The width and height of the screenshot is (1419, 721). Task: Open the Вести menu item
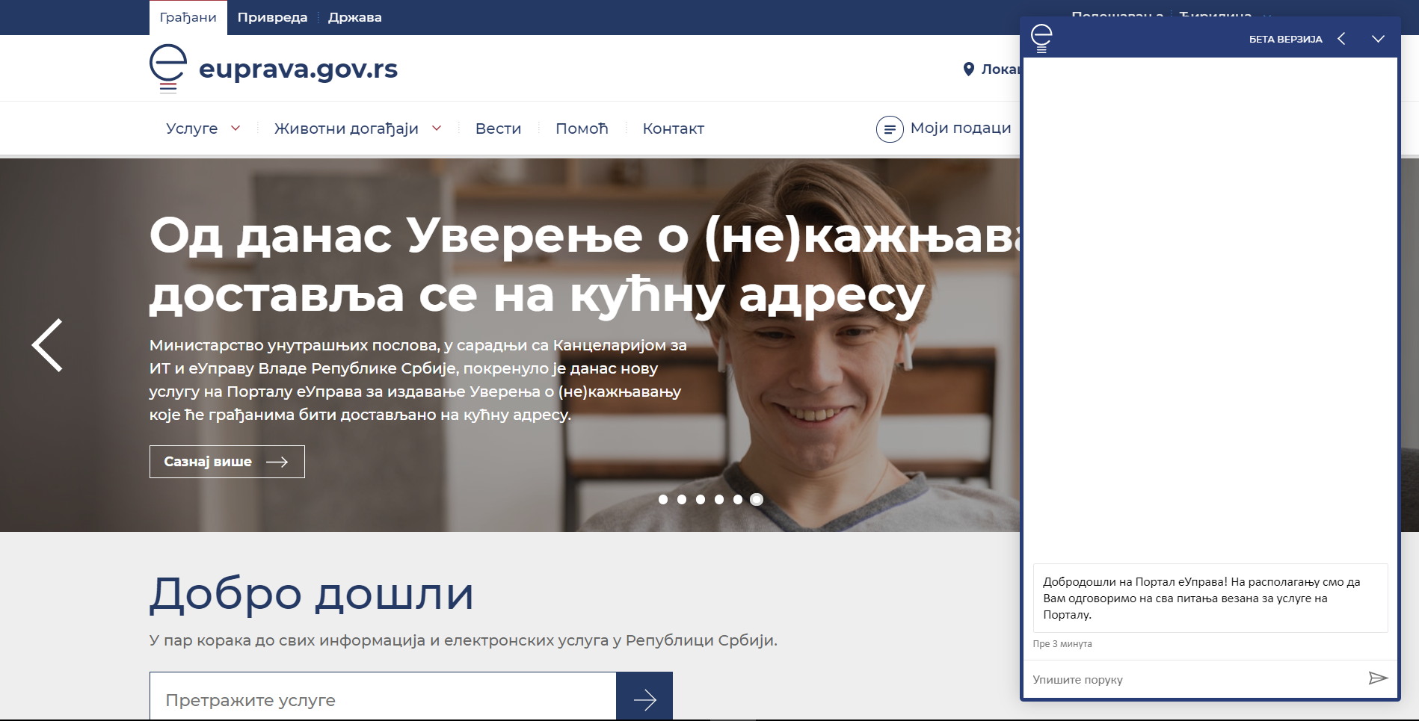498,128
